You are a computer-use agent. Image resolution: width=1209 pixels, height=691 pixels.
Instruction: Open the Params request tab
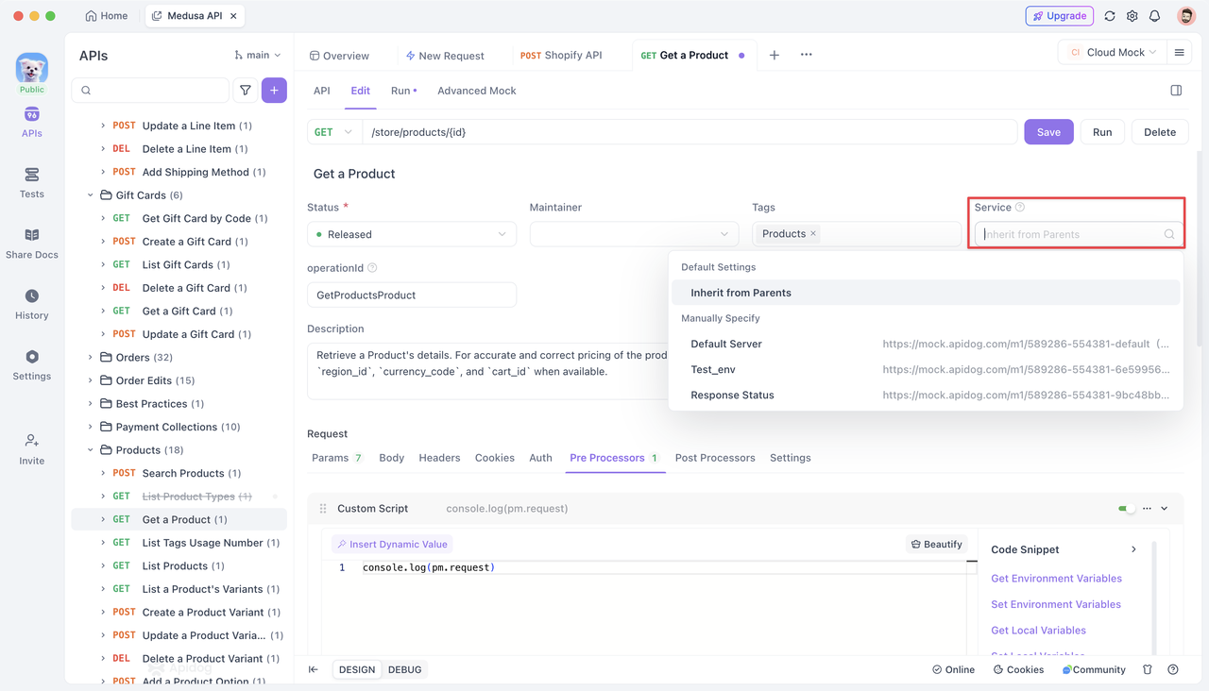337,458
